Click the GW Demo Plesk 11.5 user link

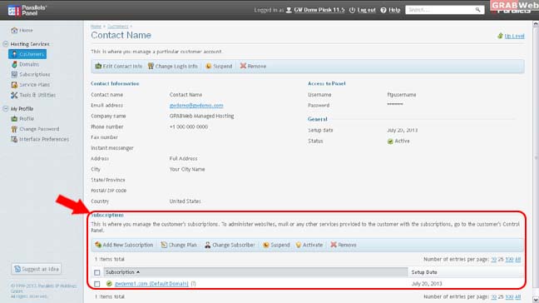point(319,10)
